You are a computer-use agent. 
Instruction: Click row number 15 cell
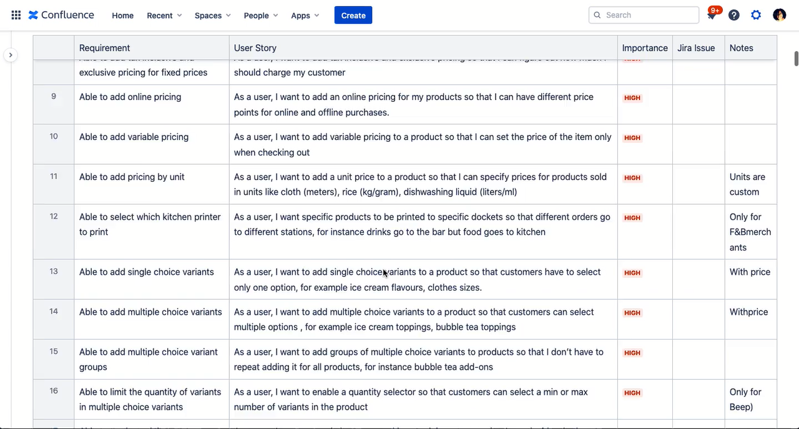(x=54, y=359)
